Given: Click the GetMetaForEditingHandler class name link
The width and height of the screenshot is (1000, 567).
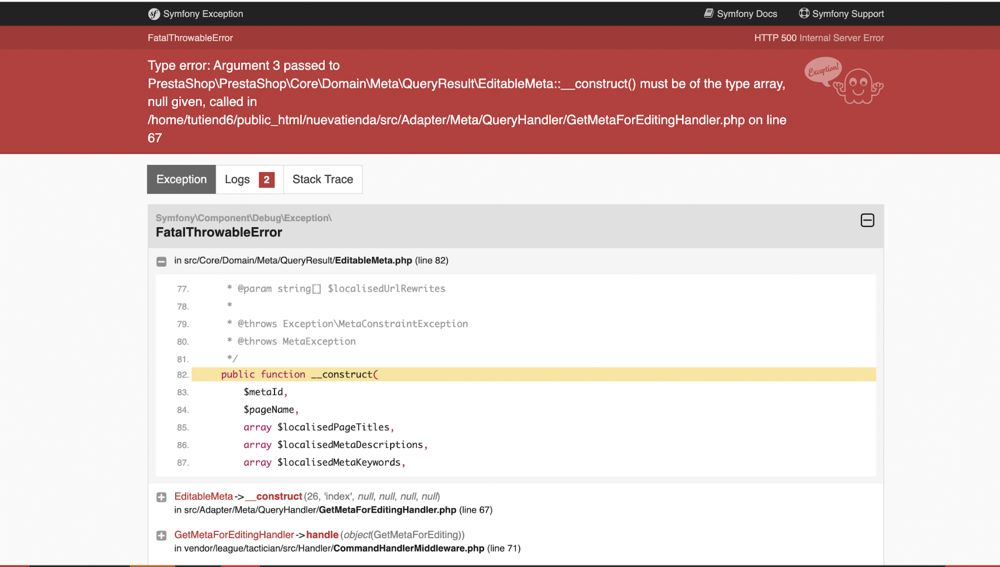Looking at the screenshot, I should (234, 535).
